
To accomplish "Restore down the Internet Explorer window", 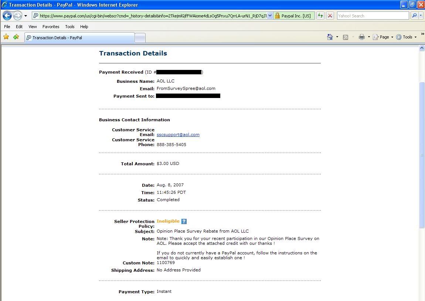I will [x=412, y=4].
